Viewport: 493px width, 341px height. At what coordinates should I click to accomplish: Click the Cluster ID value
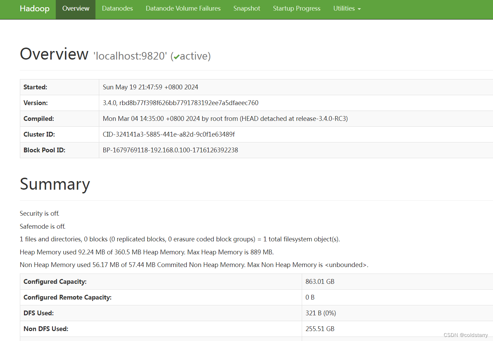pos(169,134)
